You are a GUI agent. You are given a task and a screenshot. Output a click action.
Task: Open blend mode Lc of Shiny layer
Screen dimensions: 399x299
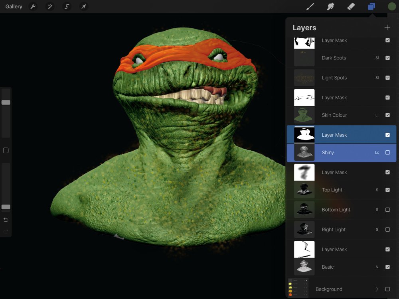tap(377, 152)
